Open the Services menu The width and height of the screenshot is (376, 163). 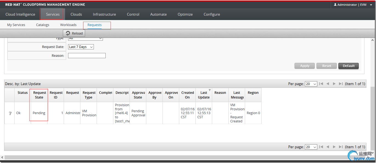pyautogui.click(x=53, y=14)
